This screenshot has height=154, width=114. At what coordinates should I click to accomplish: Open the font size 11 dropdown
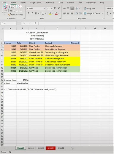[52, 9]
